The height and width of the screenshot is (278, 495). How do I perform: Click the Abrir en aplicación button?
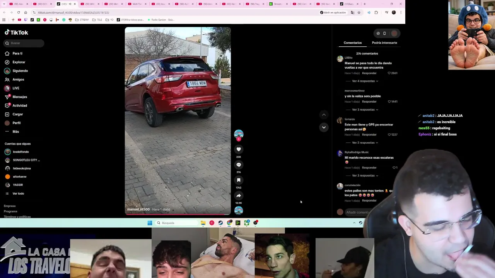333,12
